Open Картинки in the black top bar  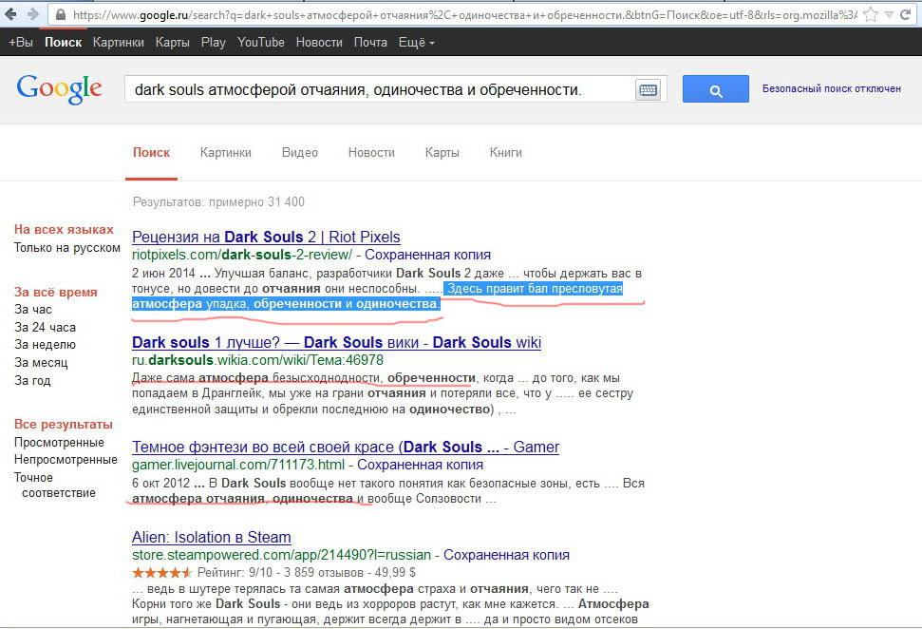point(118,43)
